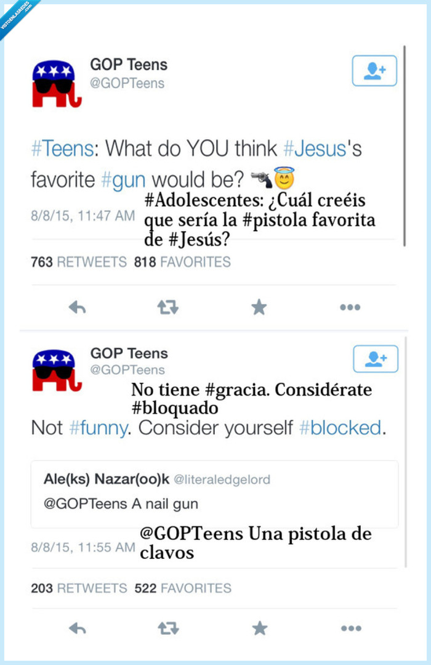
Task: Retweet the first GOP Teens tweet
Action: [x=168, y=306]
